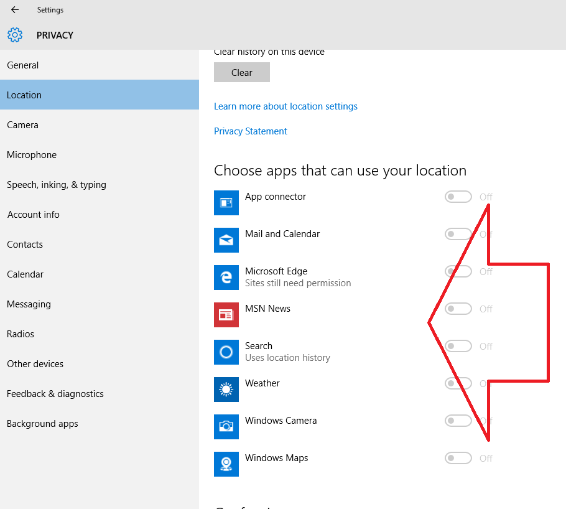The height and width of the screenshot is (509, 566).
Task: Click Learn more about location settings
Action: point(285,106)
